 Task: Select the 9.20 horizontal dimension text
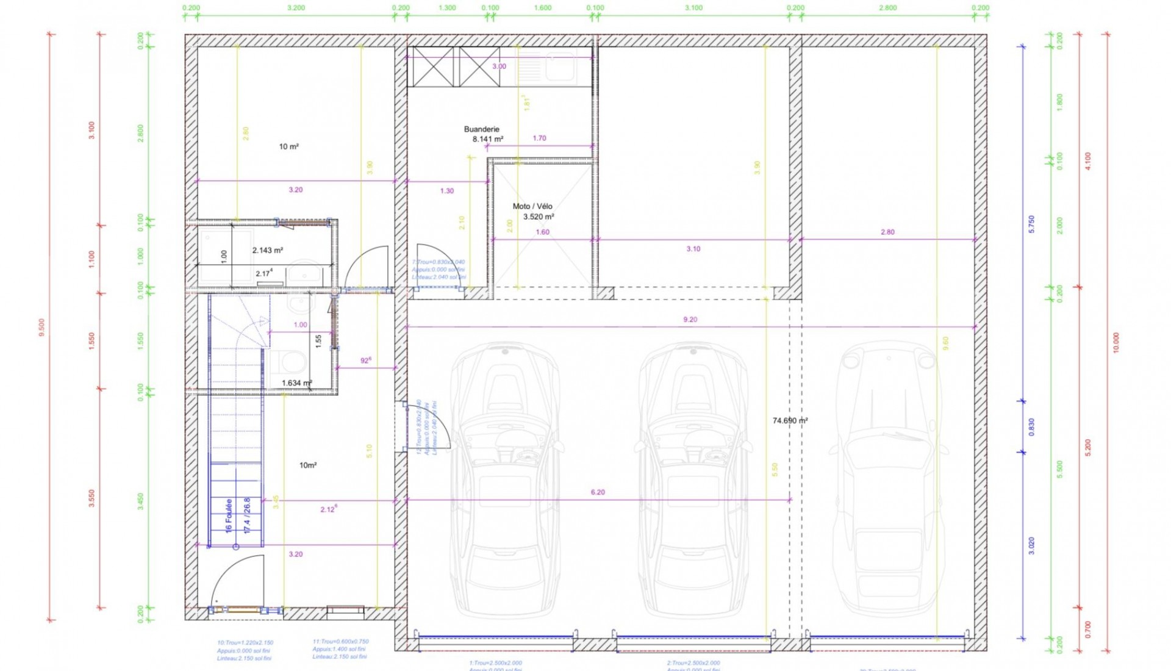click(x=690, y=320)
